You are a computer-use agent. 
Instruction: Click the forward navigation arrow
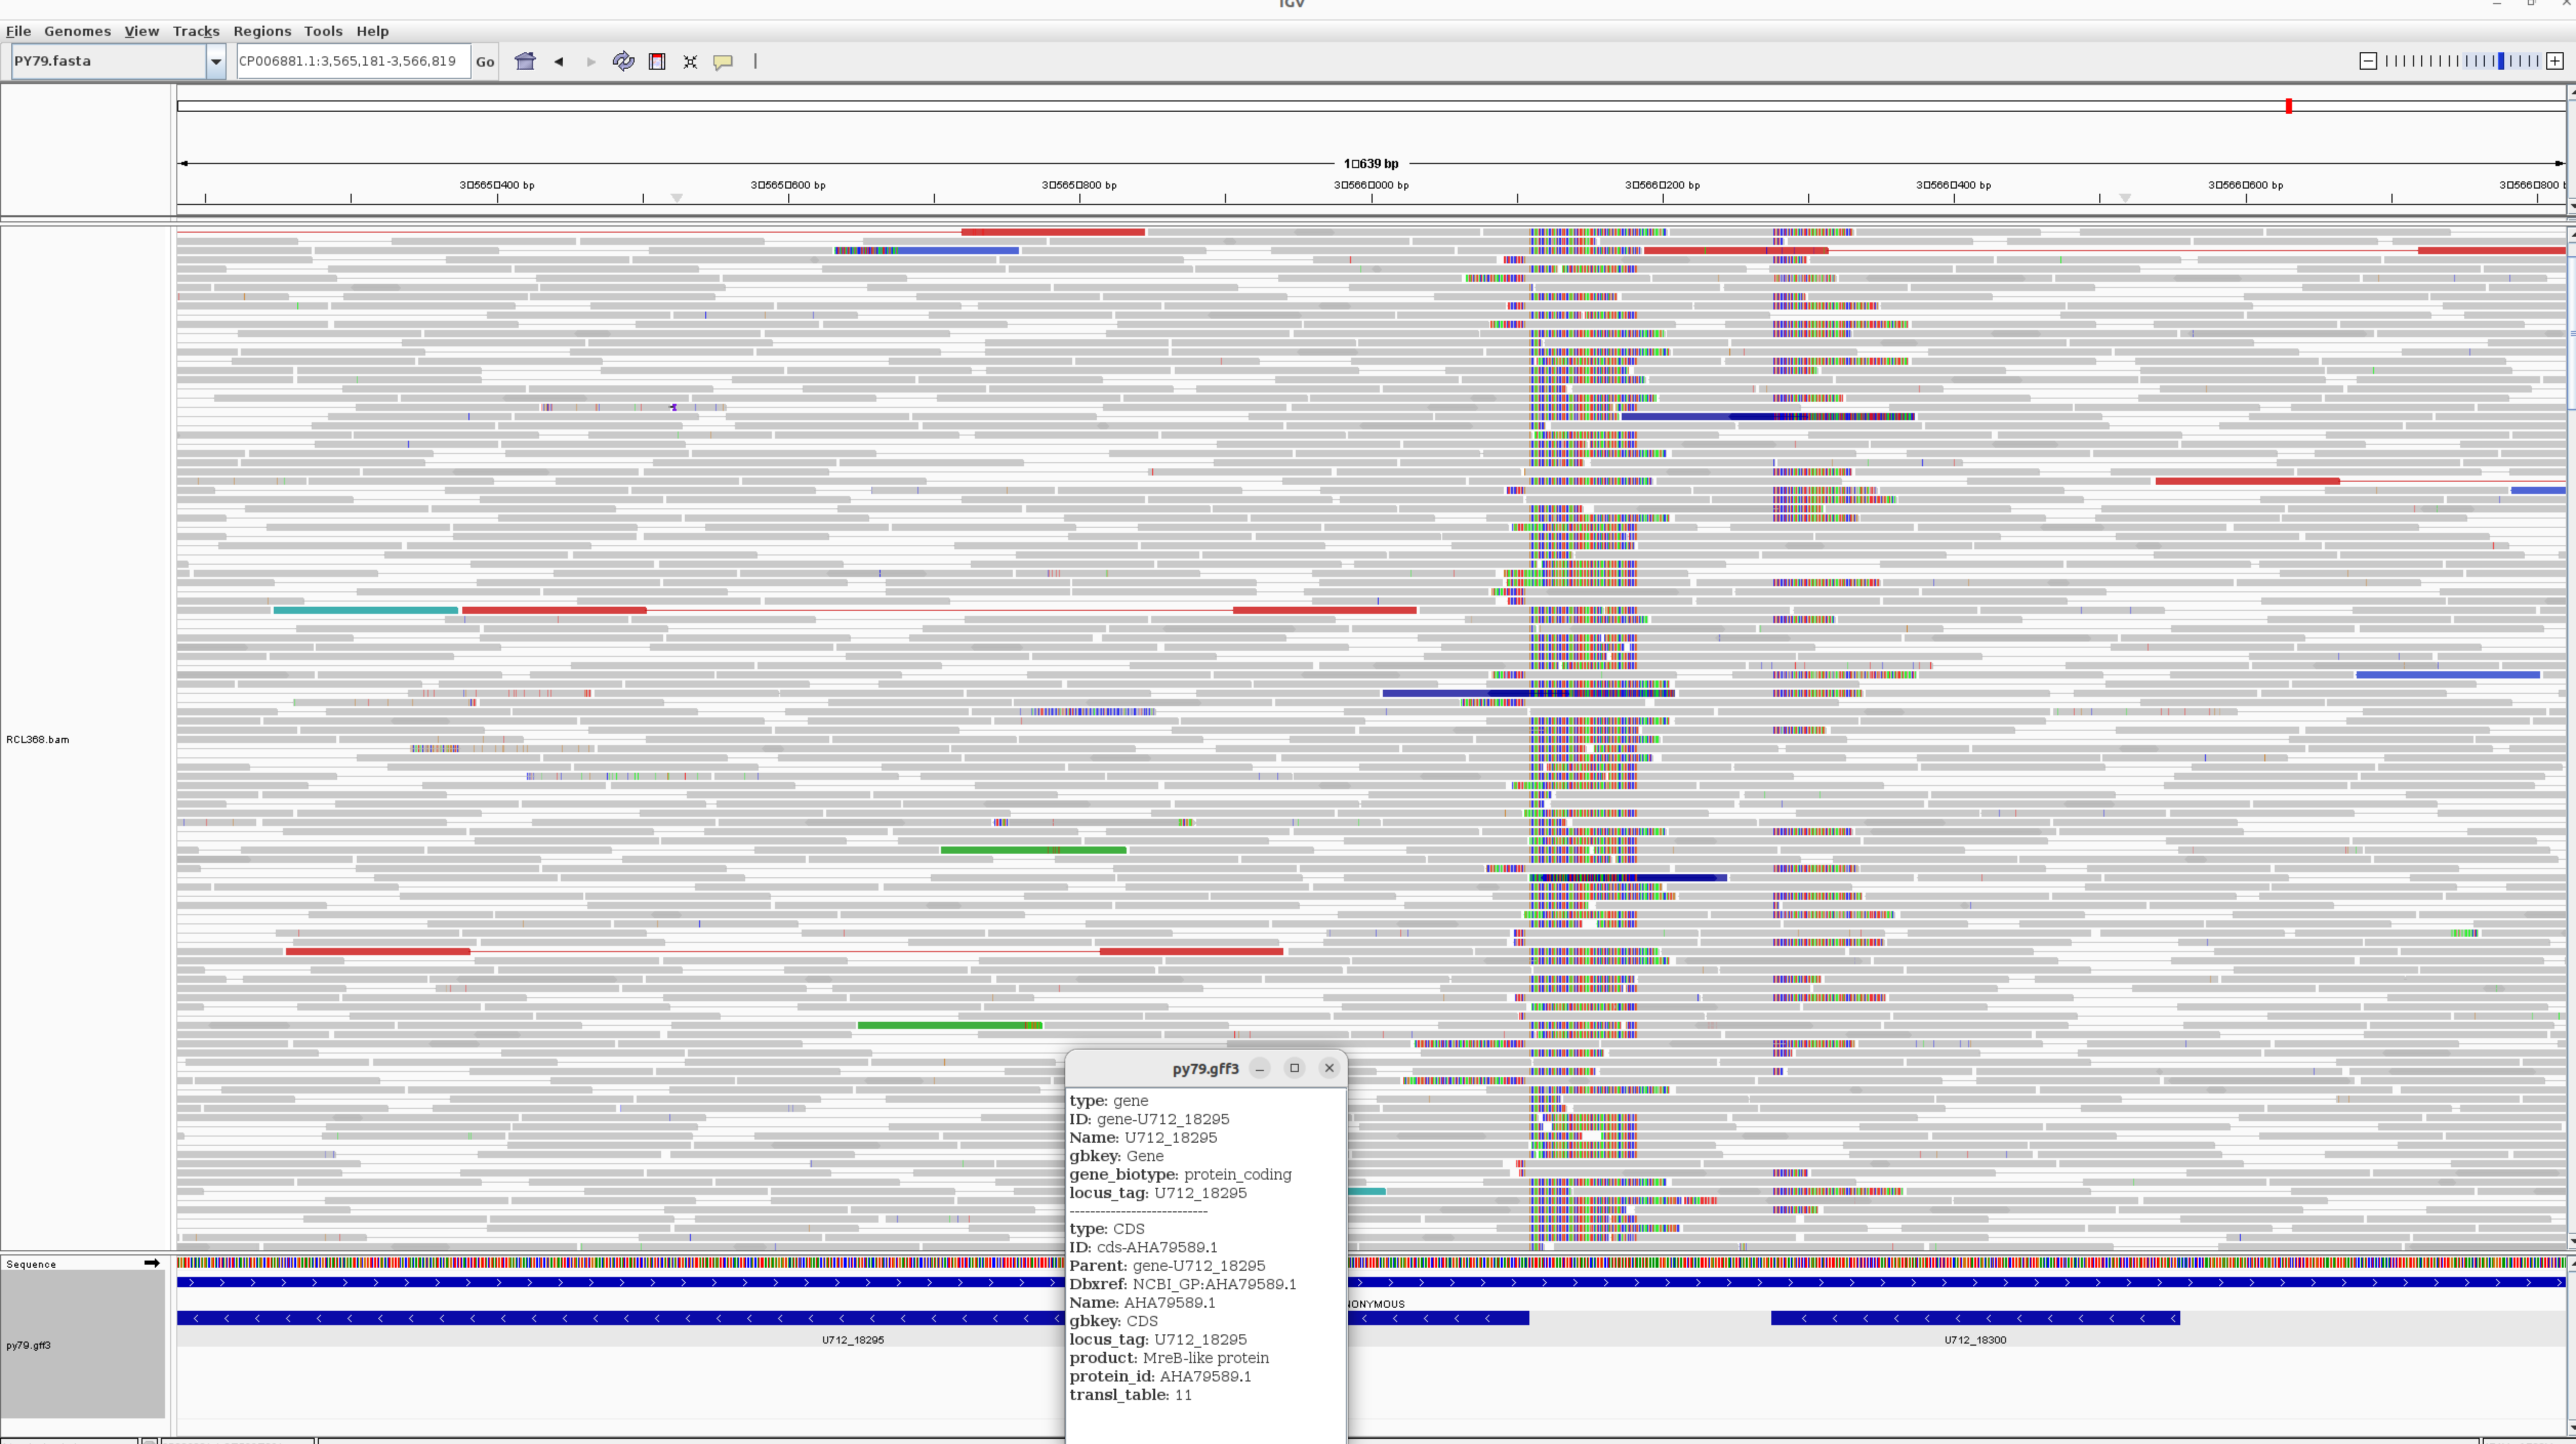pos(591,61)
